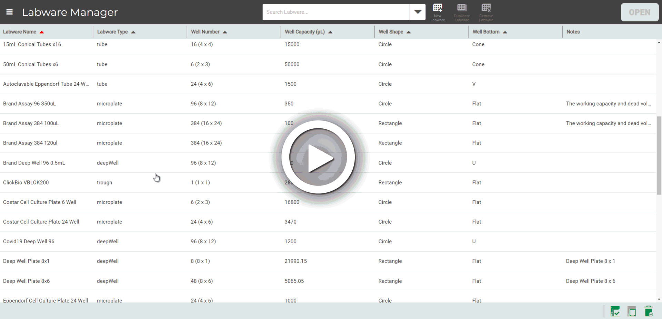Click the Duplicate Labware icon

point(462,12)
